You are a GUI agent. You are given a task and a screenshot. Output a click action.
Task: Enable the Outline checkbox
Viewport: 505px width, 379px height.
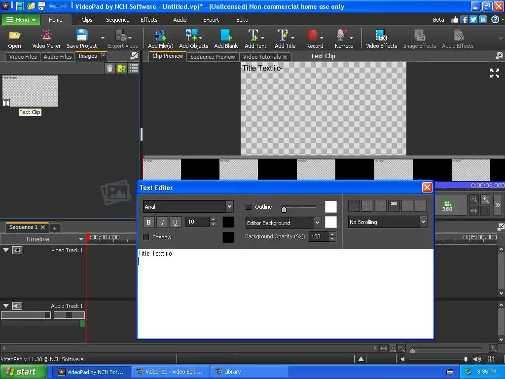point(249,207)
